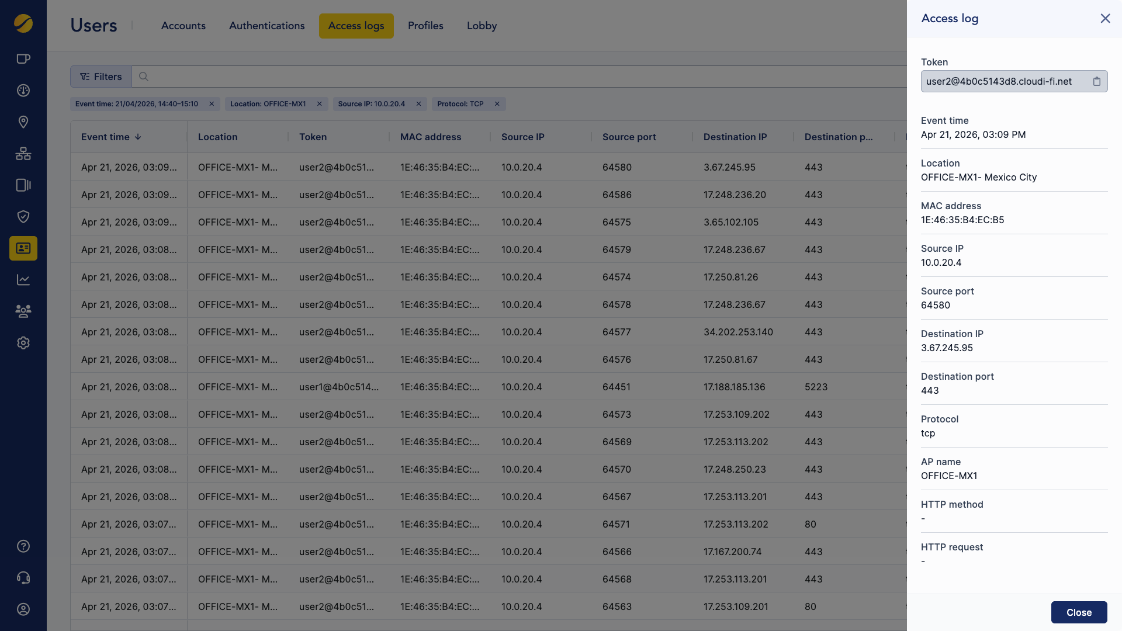
Task: View analytics via the chart icon
Action: tap(23, 280)
